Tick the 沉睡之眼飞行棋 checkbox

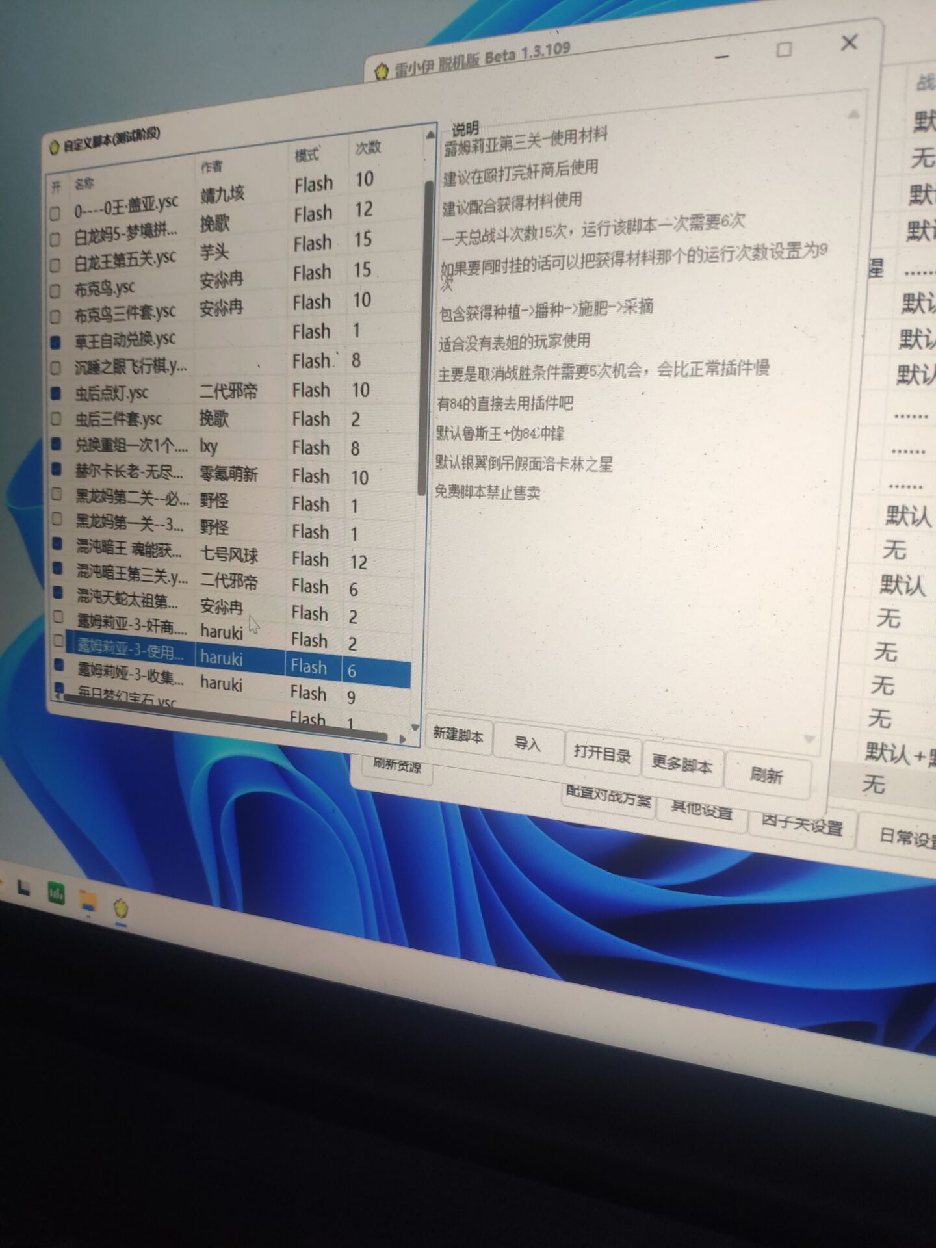click(x=55, y=368)
